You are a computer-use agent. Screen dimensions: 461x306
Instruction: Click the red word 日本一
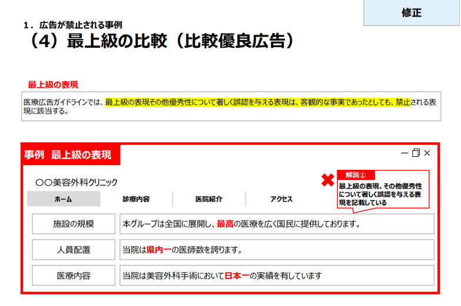click(237, 276)
